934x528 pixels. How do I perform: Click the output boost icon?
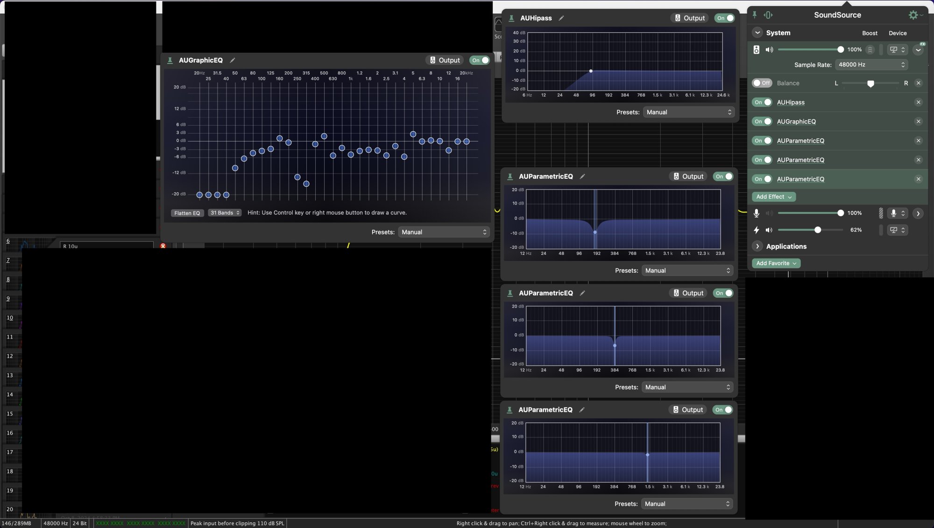[x=870, y=49]
